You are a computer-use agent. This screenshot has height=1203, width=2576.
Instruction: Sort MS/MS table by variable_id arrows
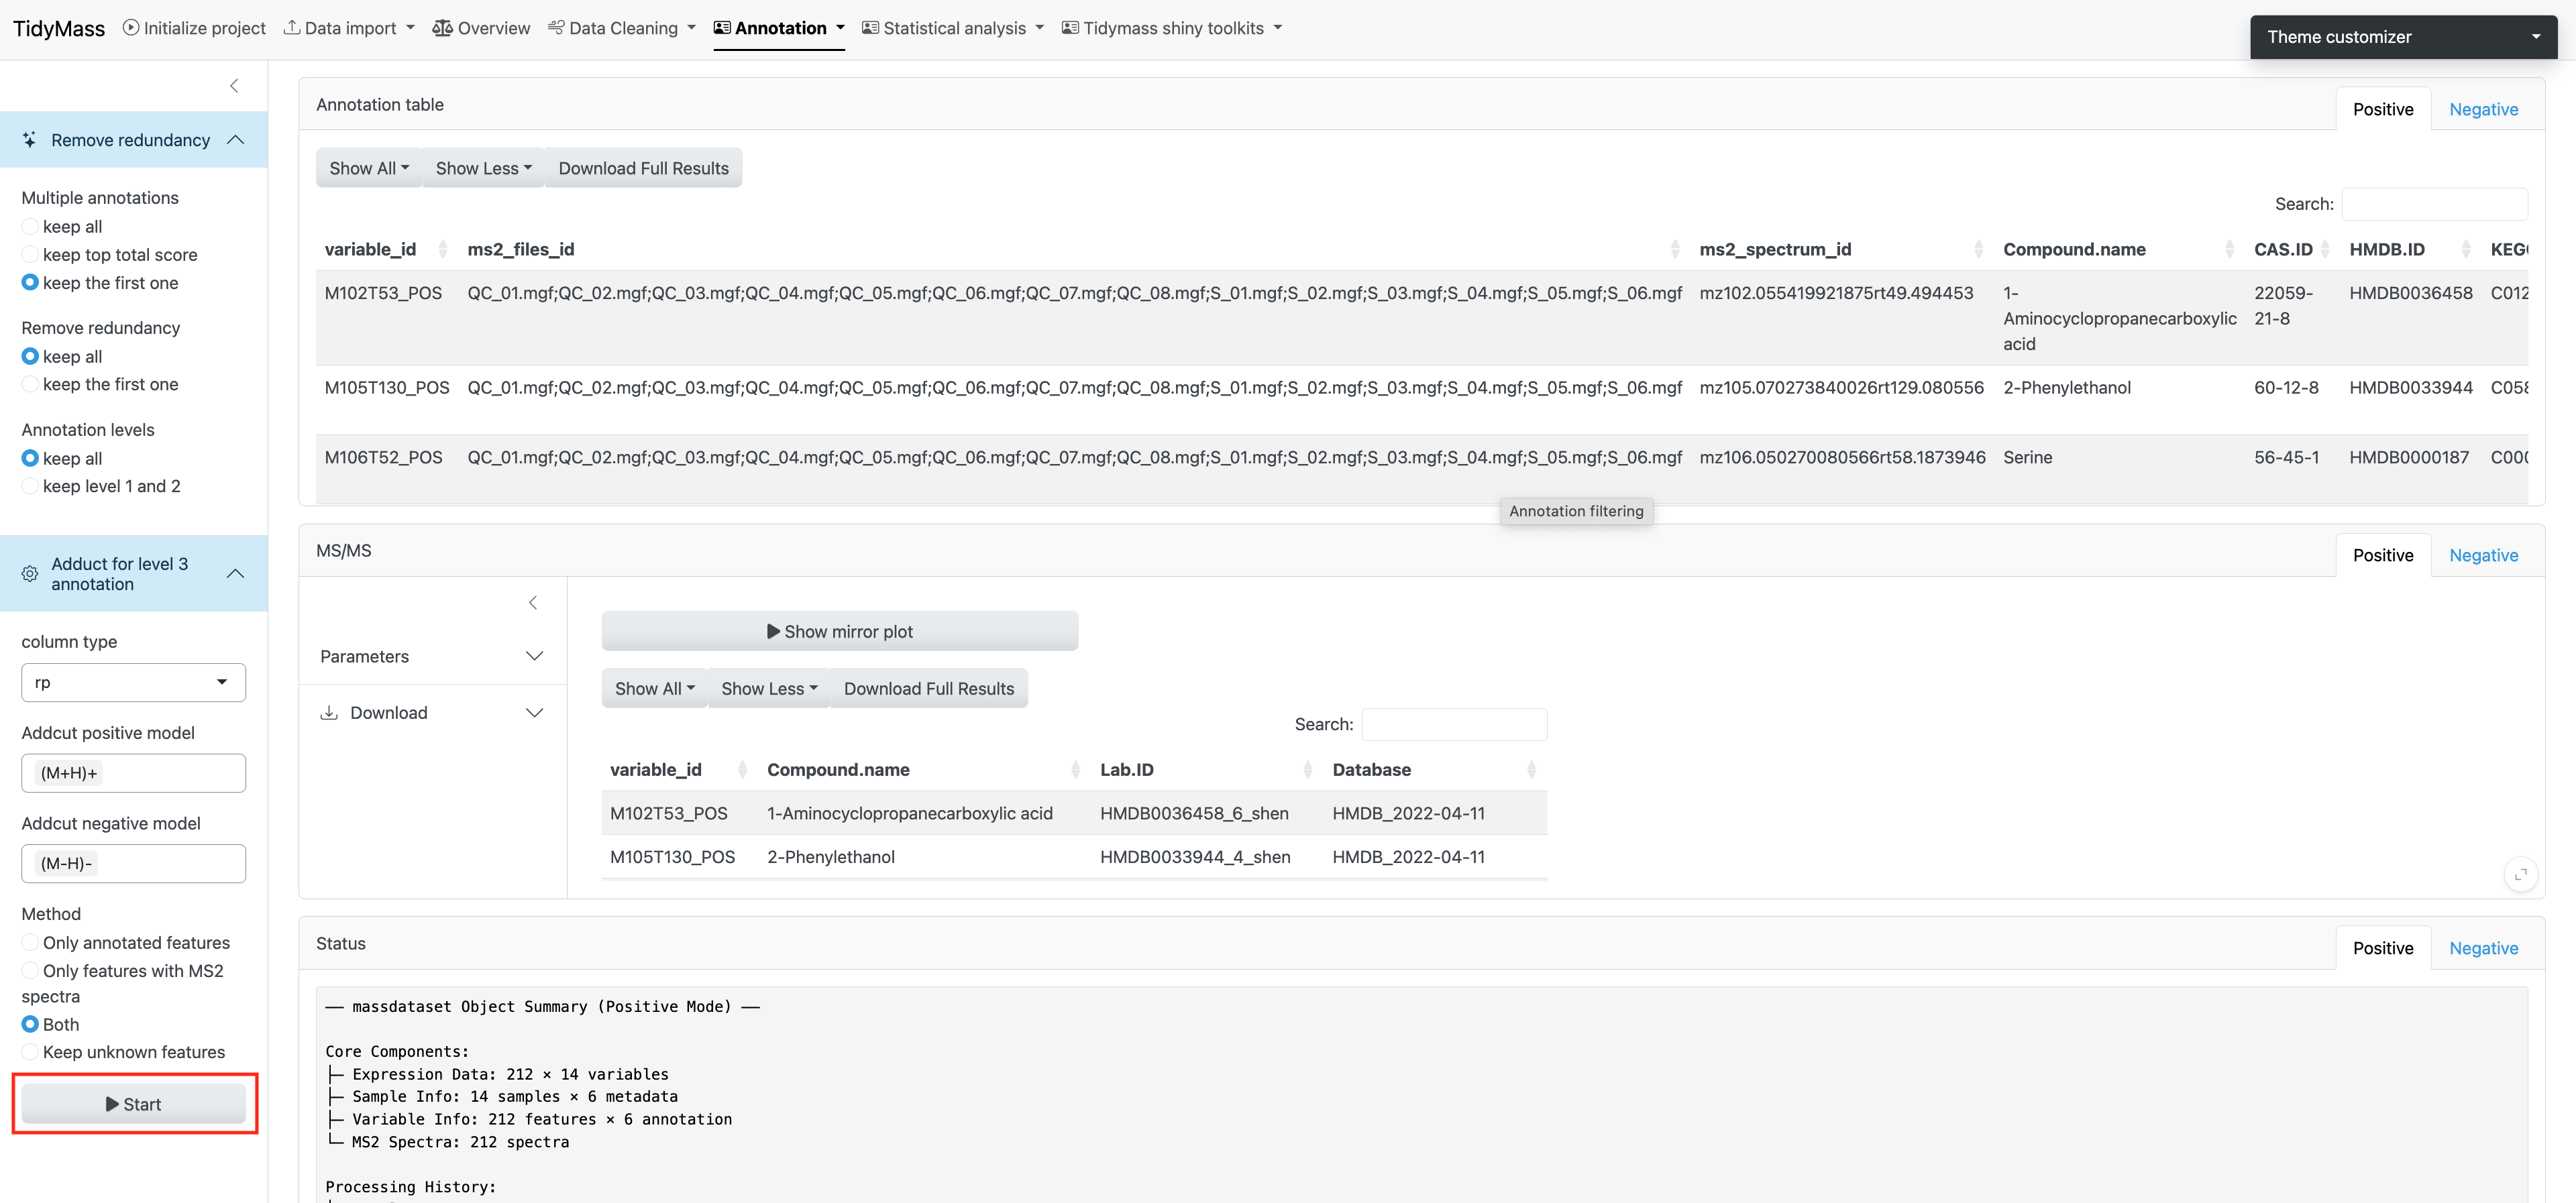point(742,769)
